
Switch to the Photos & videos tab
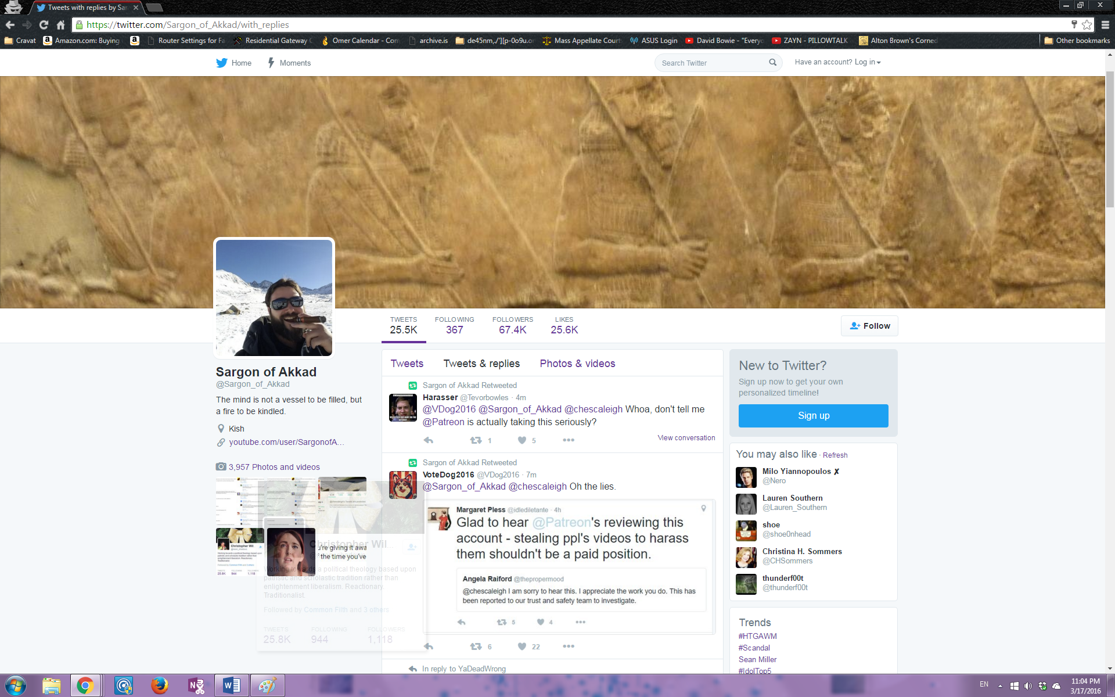pos(577,364)
